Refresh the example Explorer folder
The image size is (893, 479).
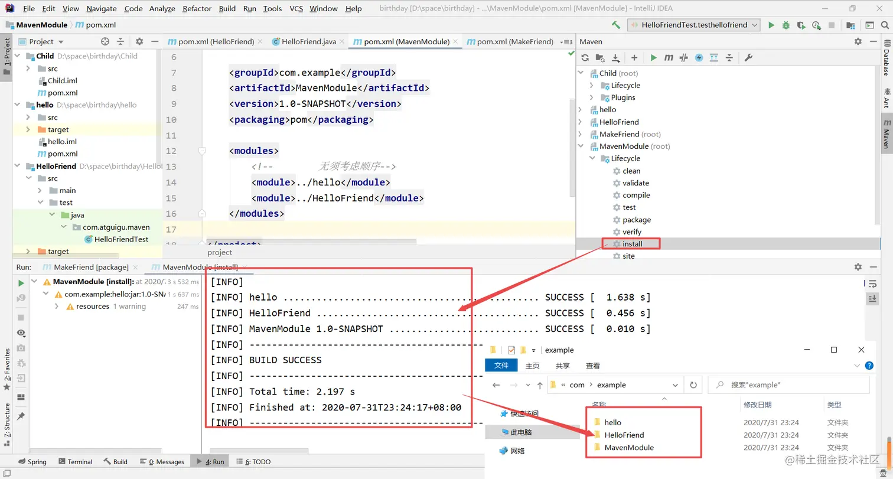[x=695, y=384]
